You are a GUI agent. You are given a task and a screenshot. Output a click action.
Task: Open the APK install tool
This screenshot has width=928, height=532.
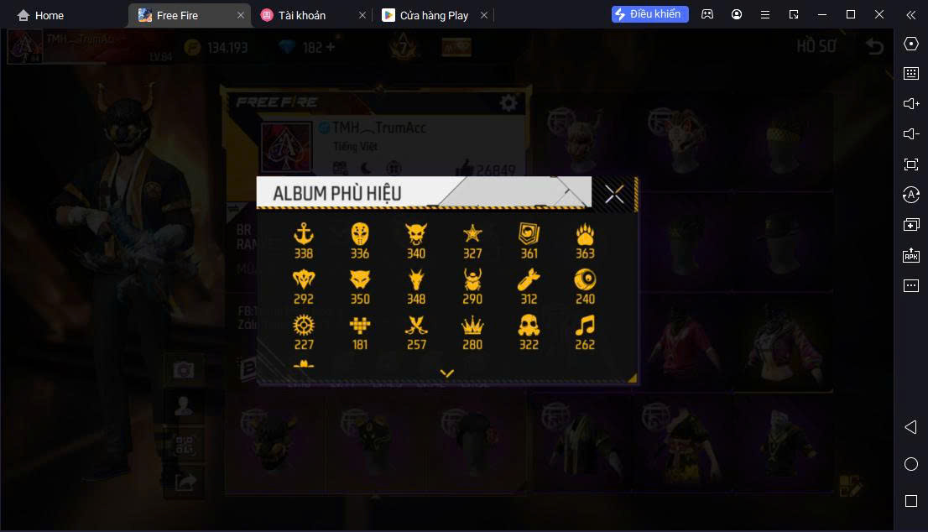(911, 255)
